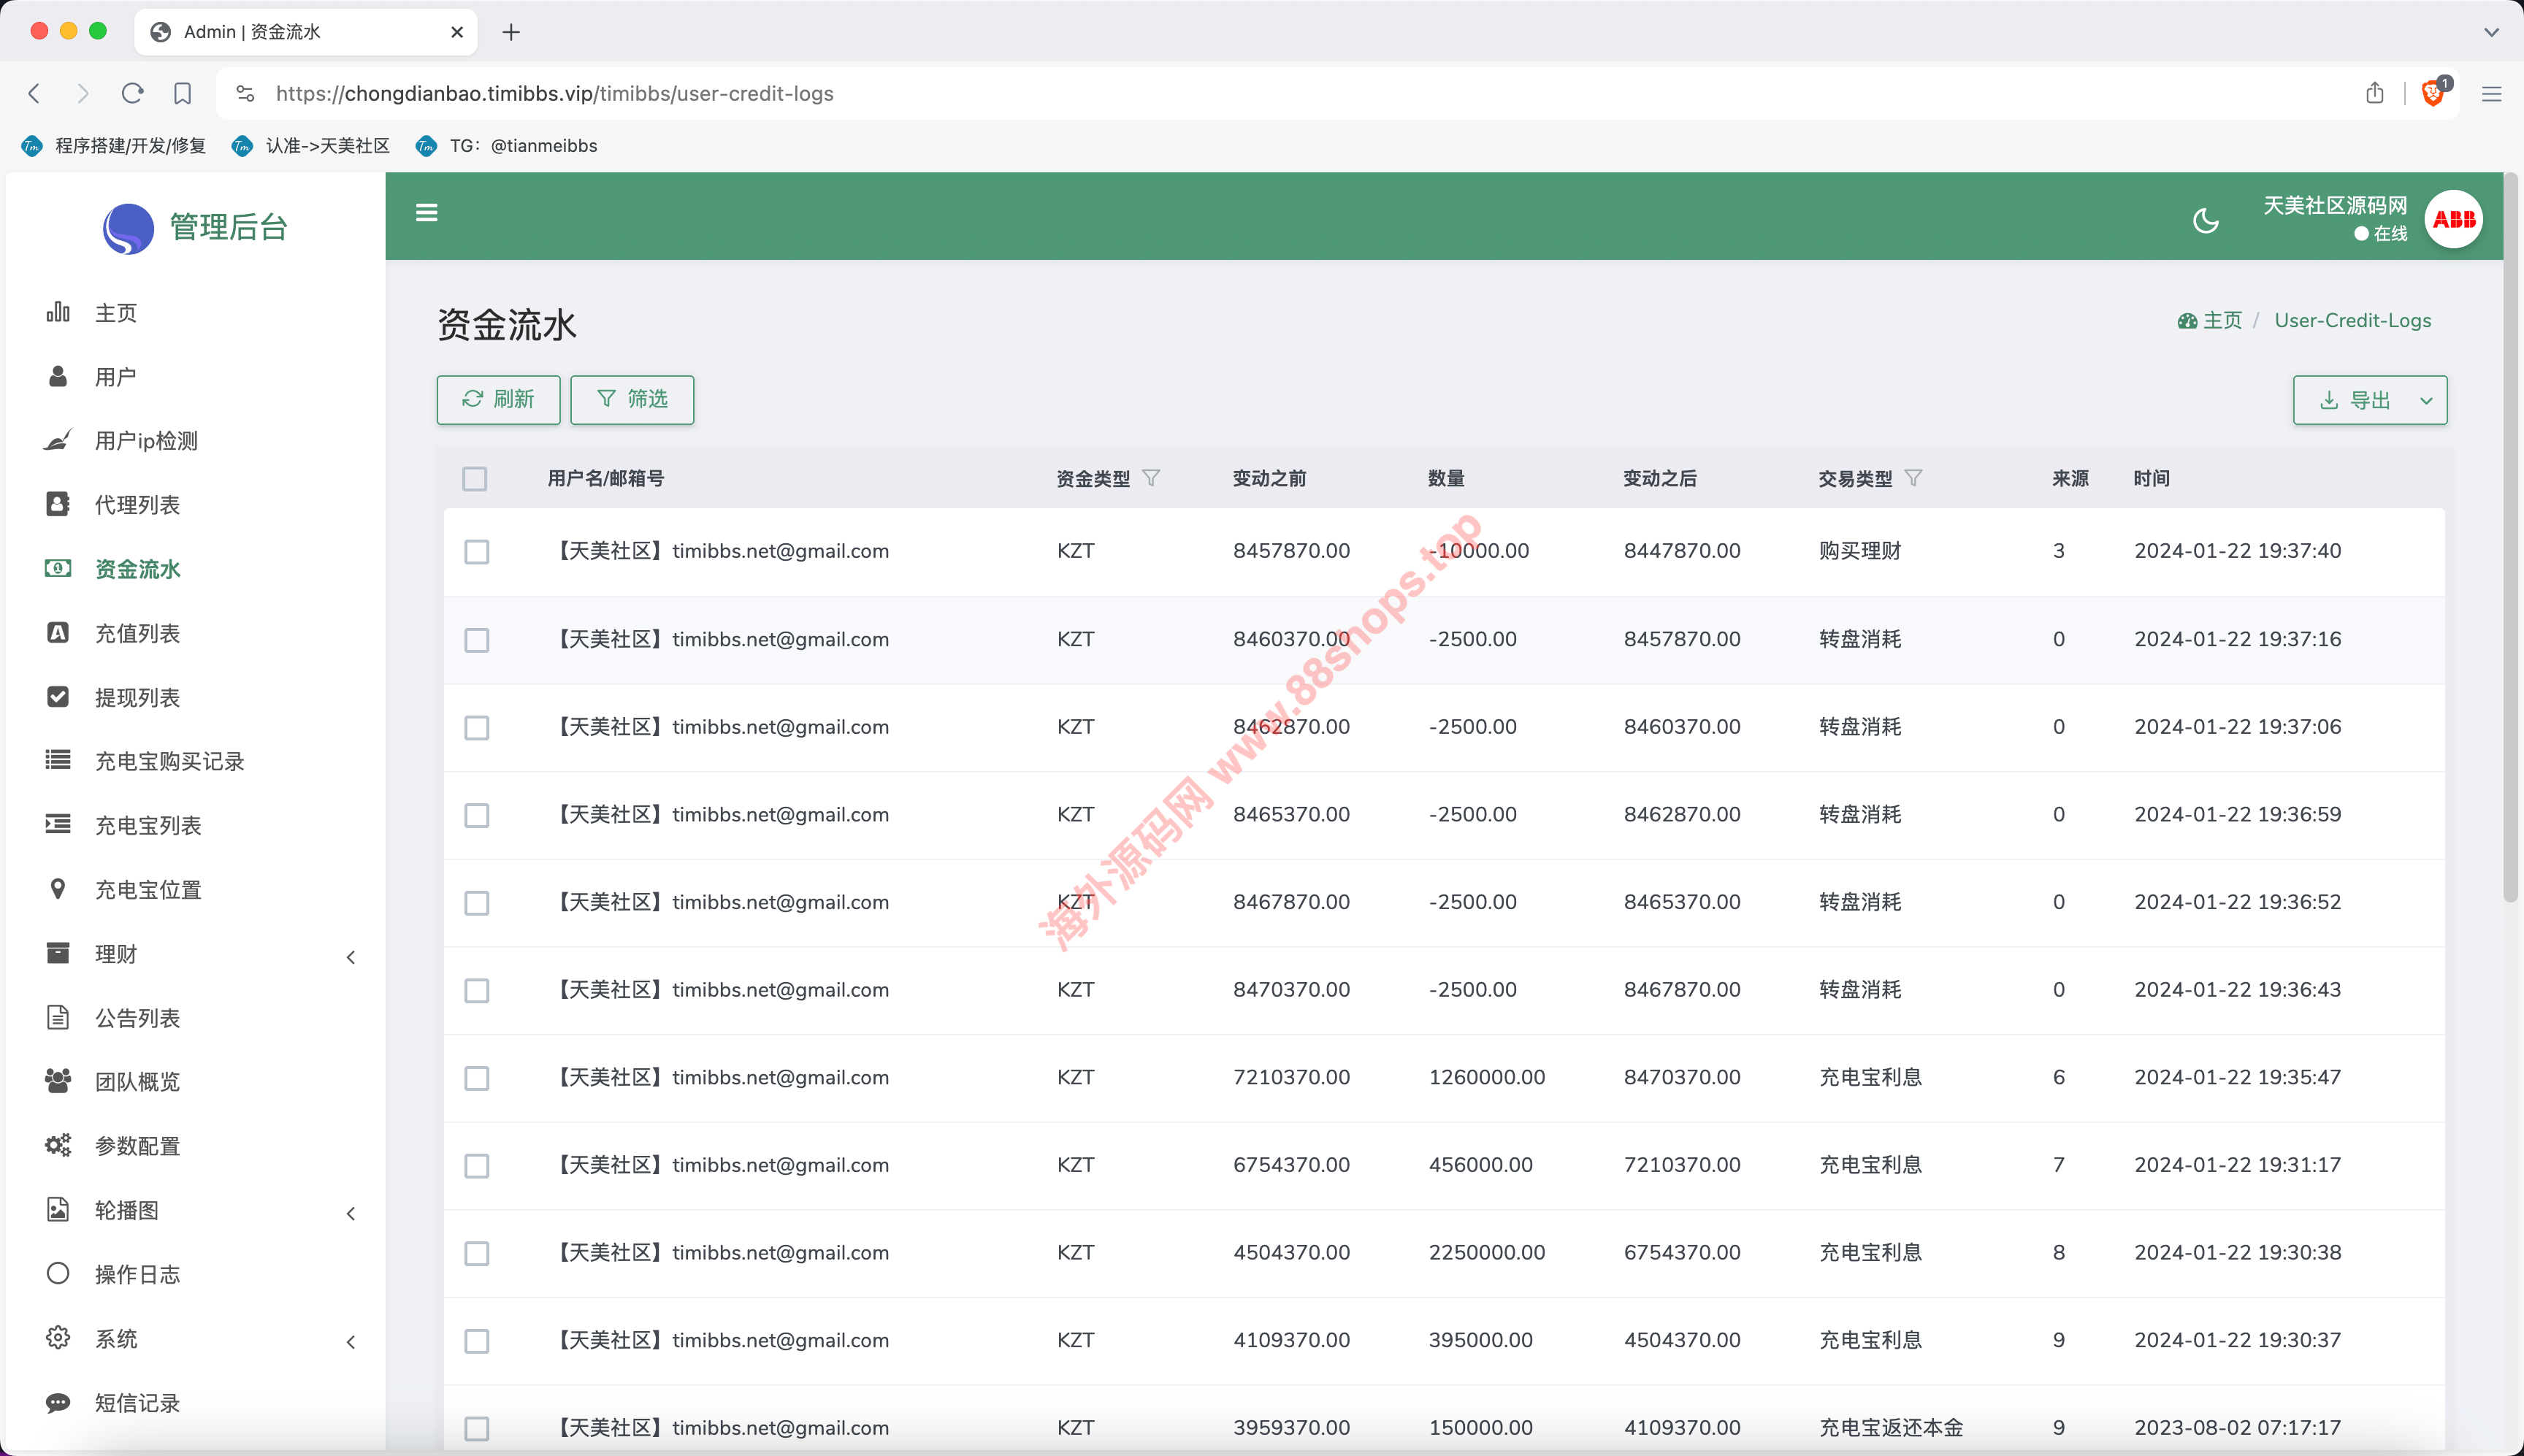Open Brave Shields icon in address bar
The image size is (2524, 1456).
(x=2433, y=93)
